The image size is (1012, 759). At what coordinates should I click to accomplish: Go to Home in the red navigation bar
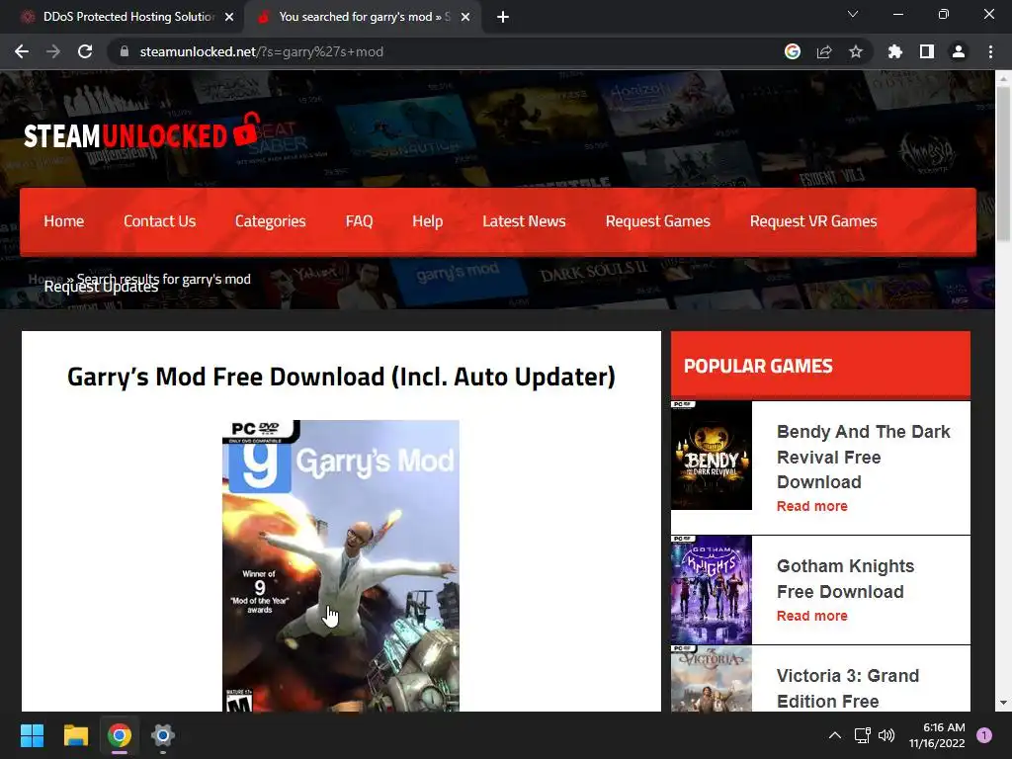[64, 221]
